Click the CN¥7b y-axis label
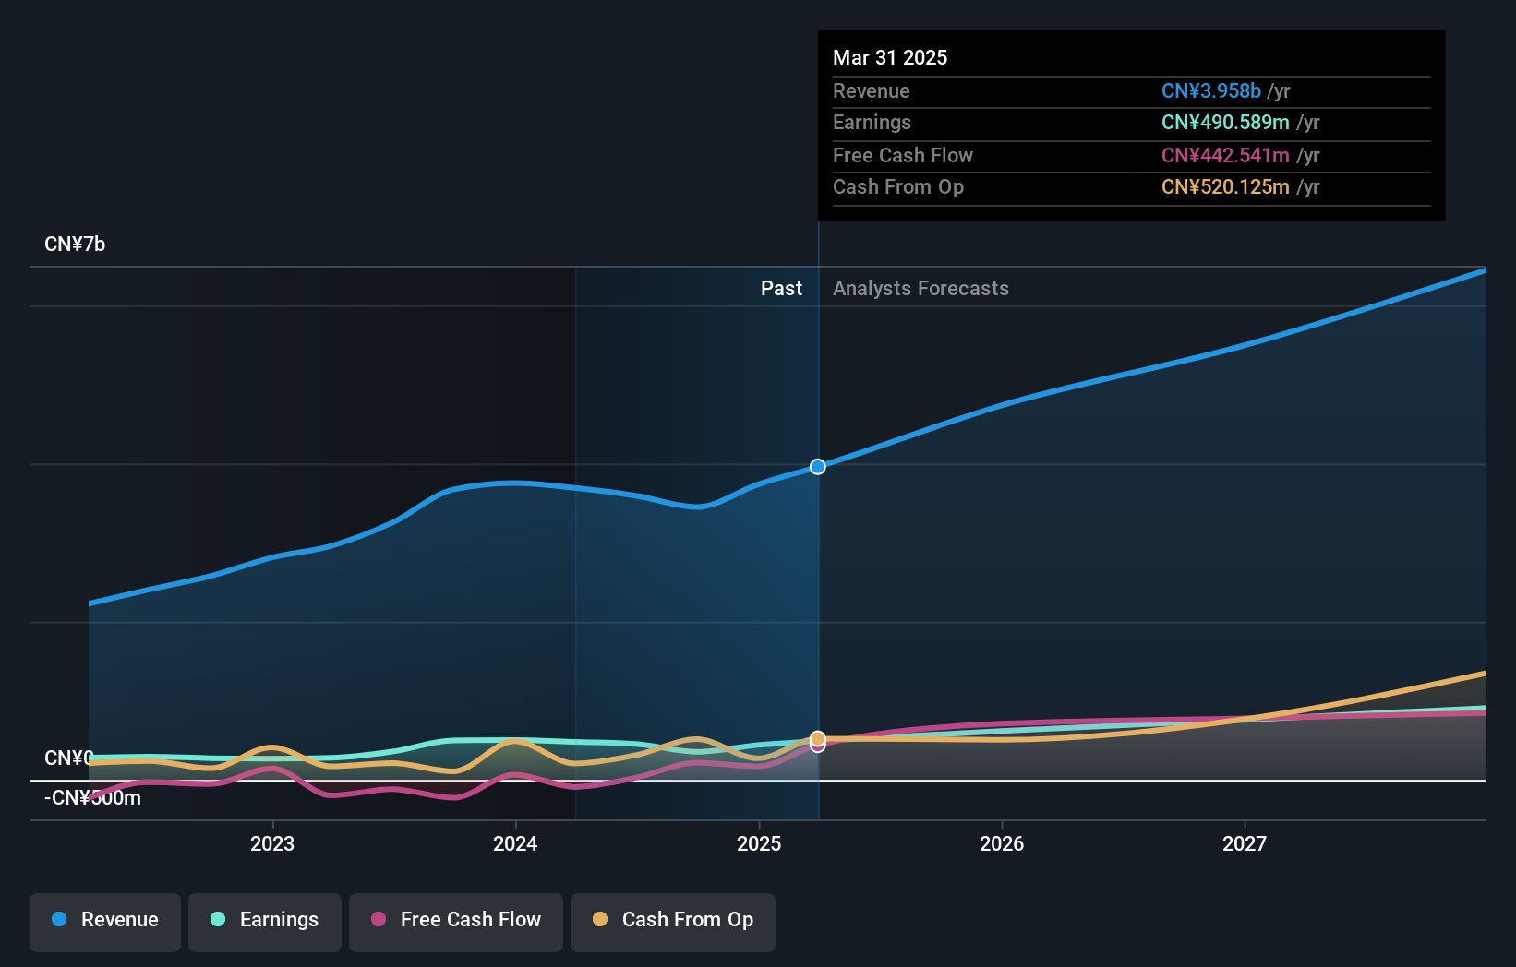Viewport: 1516px width, 967px height. [75, 245]
